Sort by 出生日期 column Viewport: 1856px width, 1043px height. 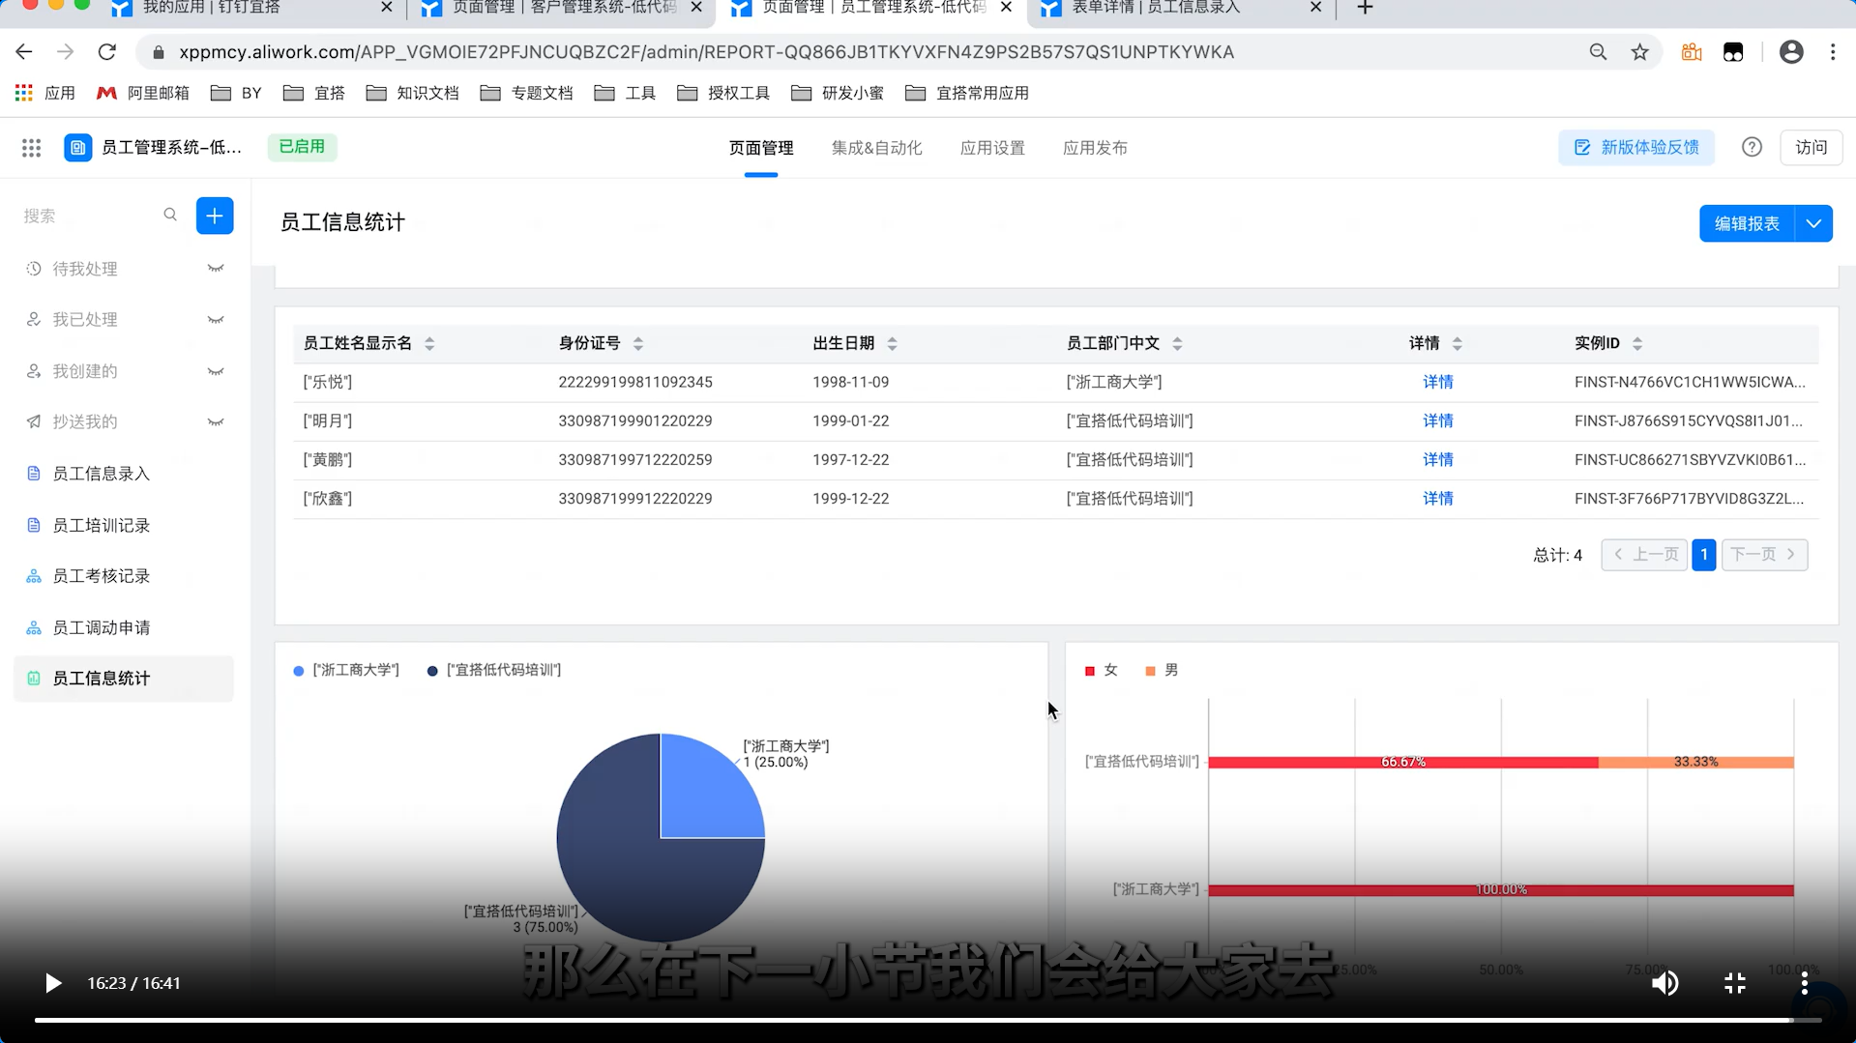892,343
